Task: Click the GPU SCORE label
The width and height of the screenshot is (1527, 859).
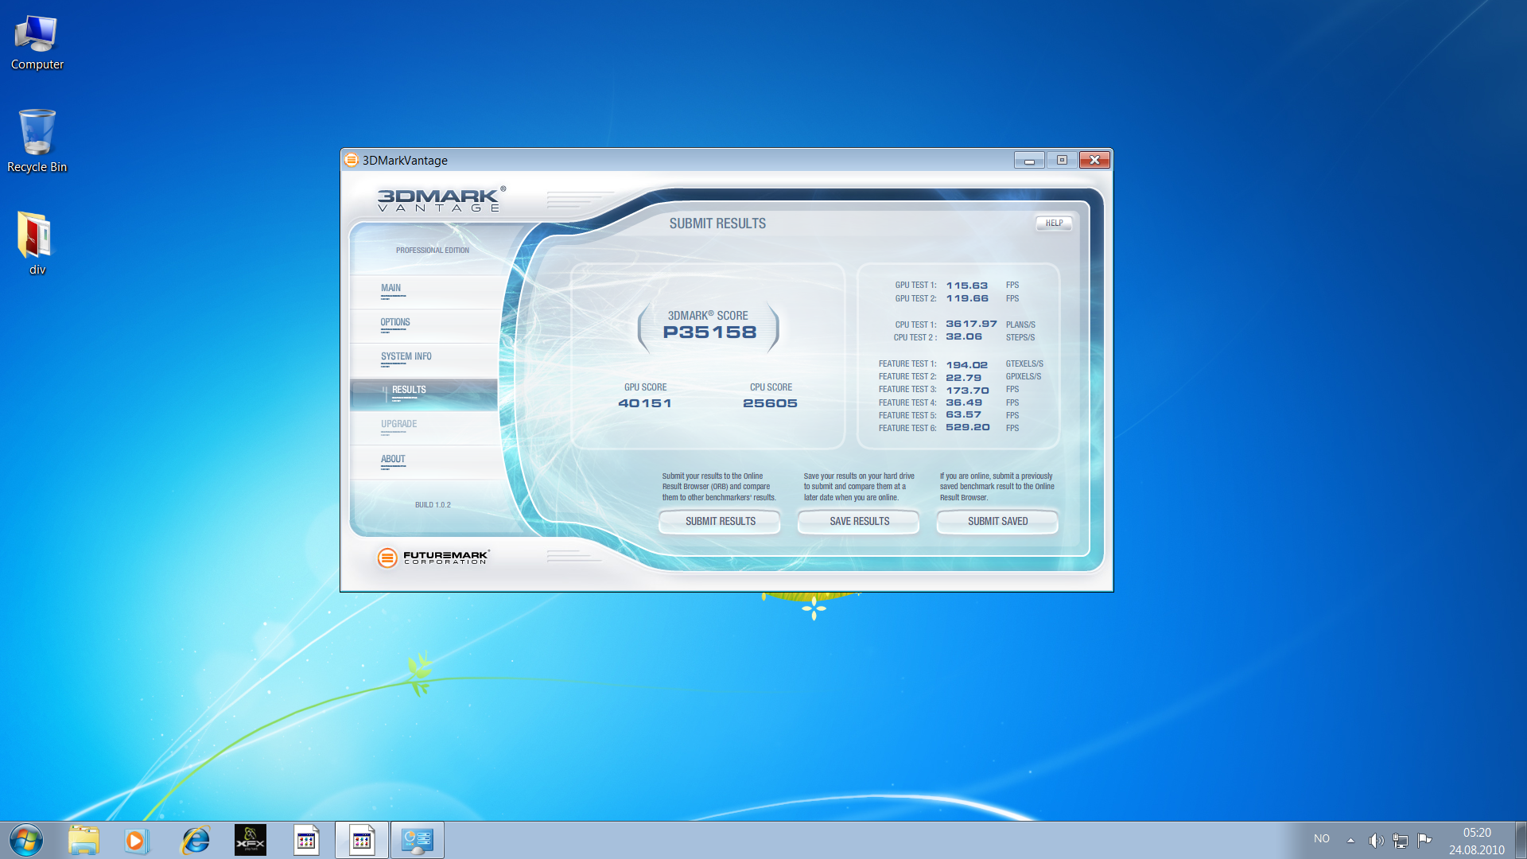Action: pos(645,388)
